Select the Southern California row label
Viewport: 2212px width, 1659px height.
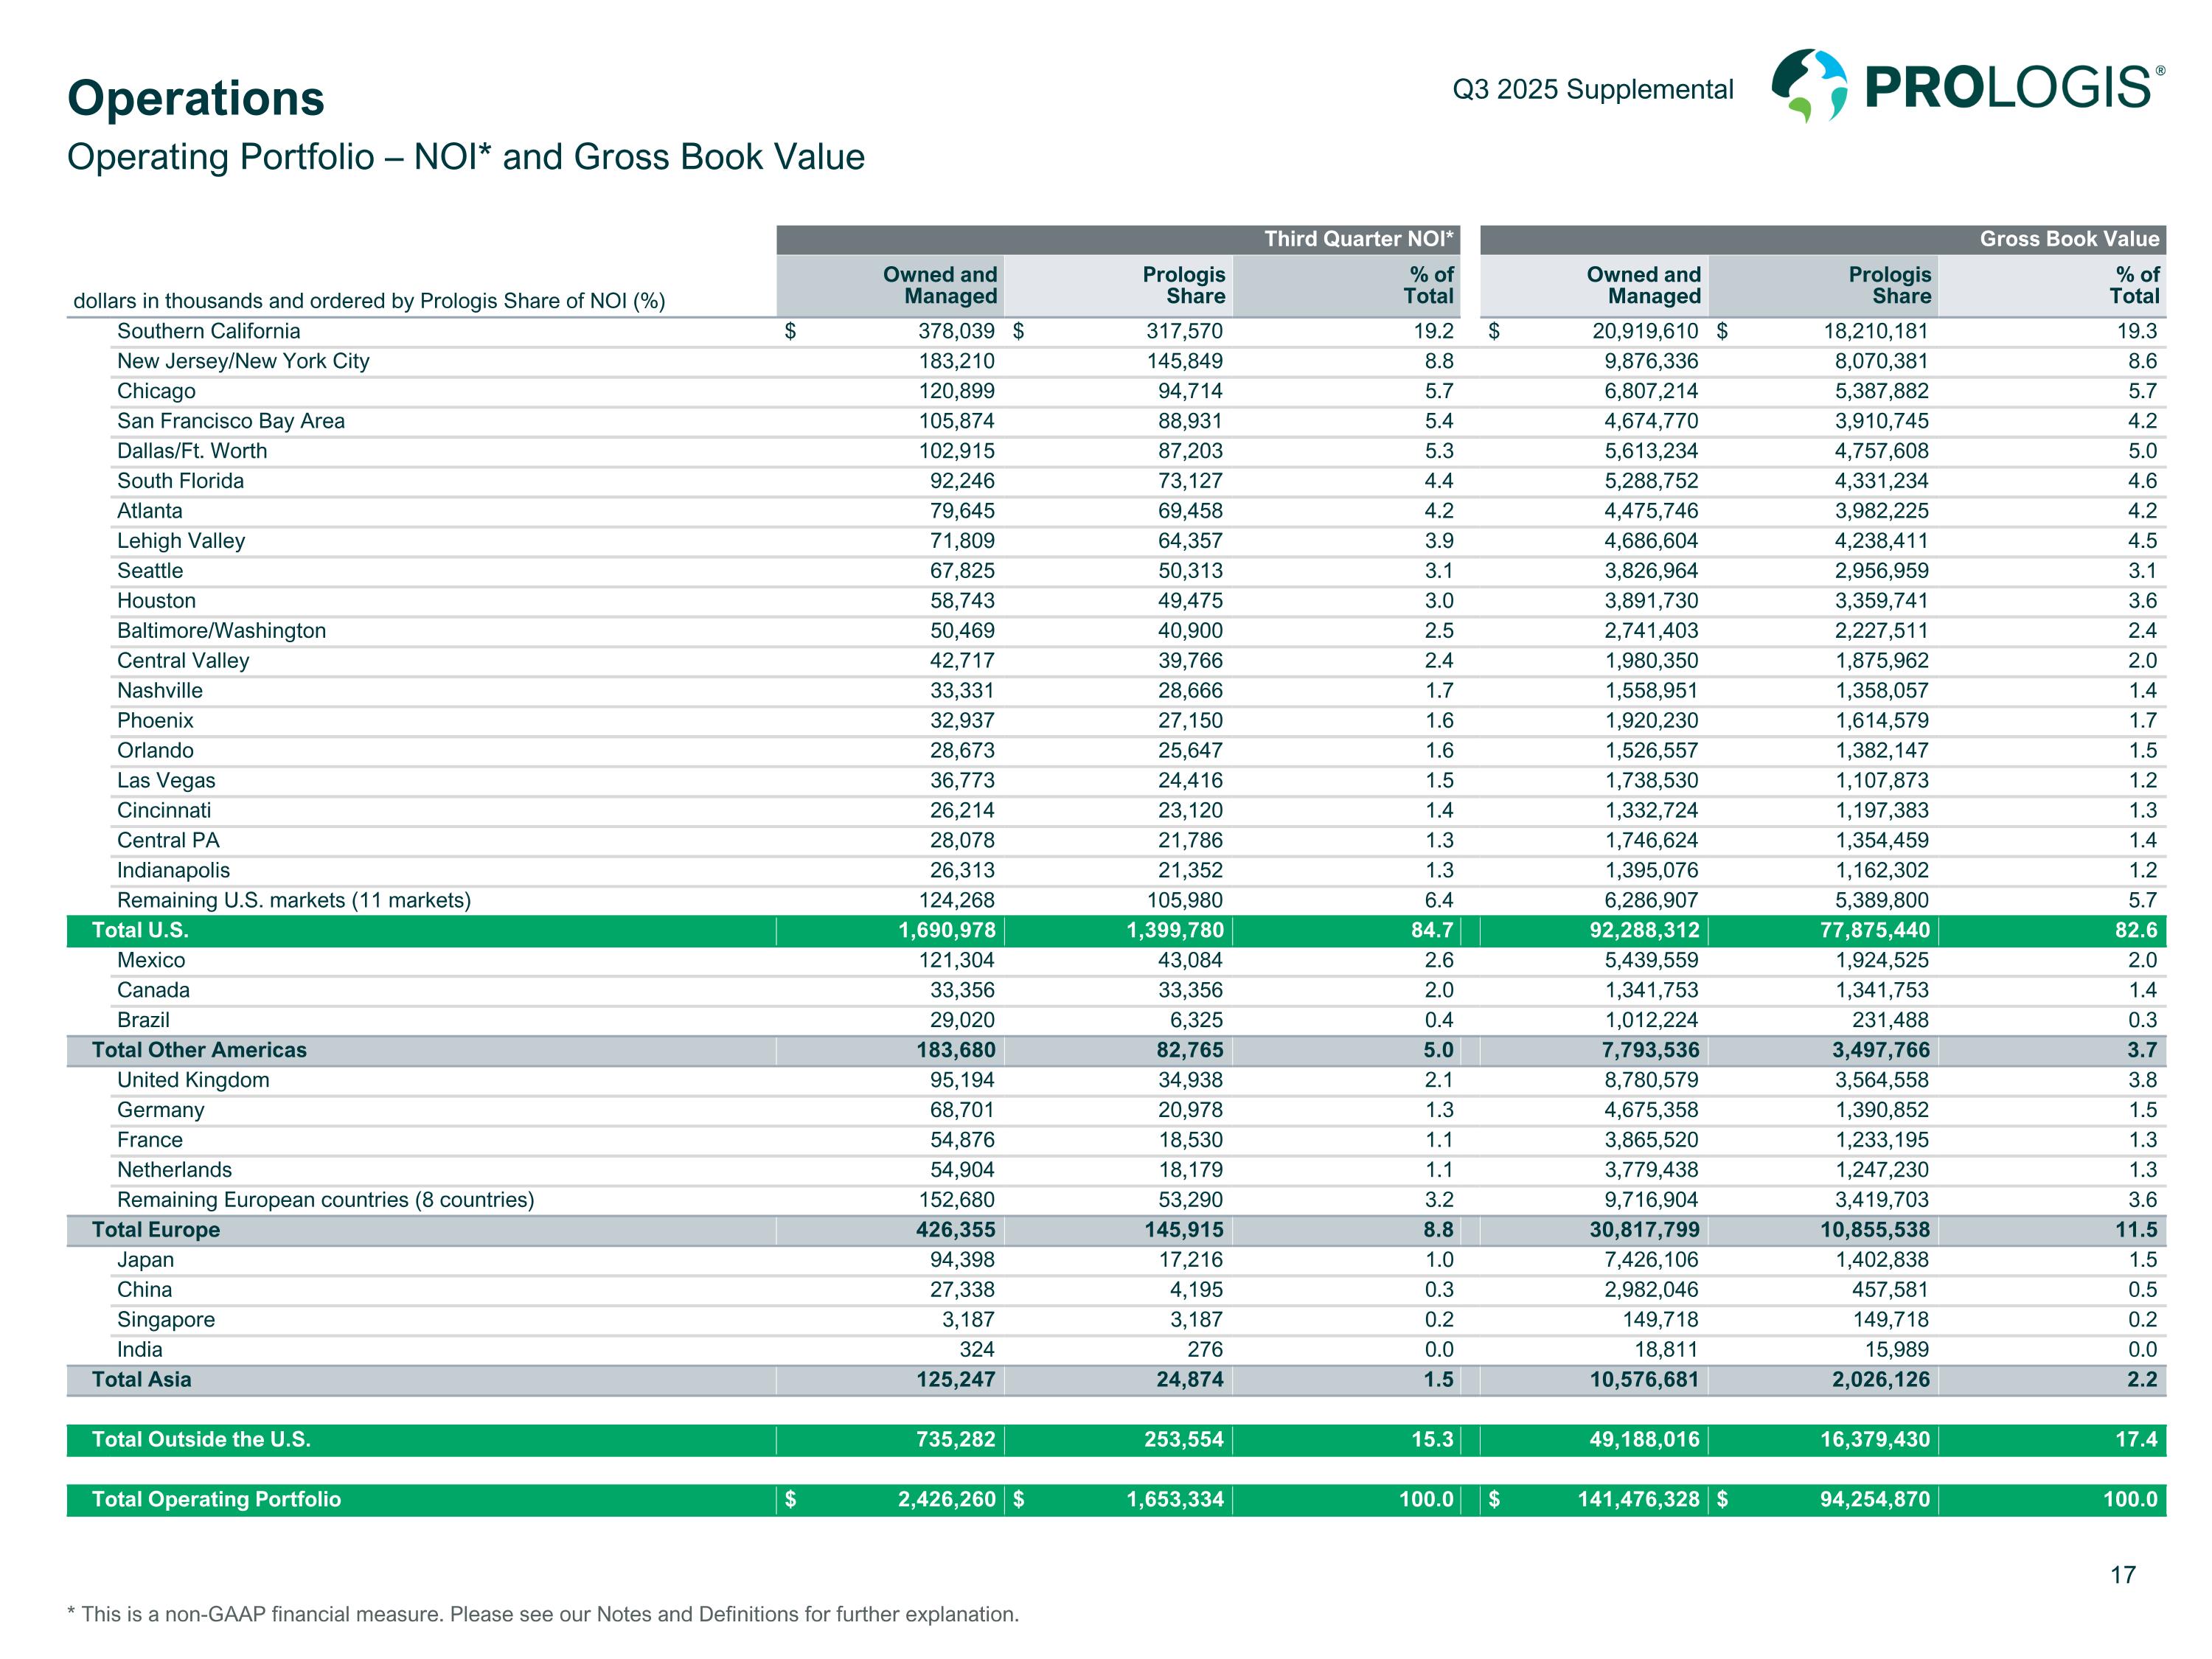[208, 331]
